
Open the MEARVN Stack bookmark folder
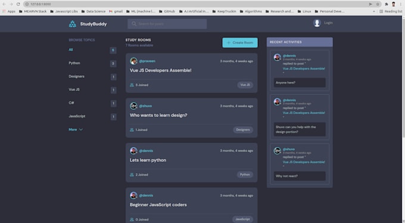click(33, 11)
